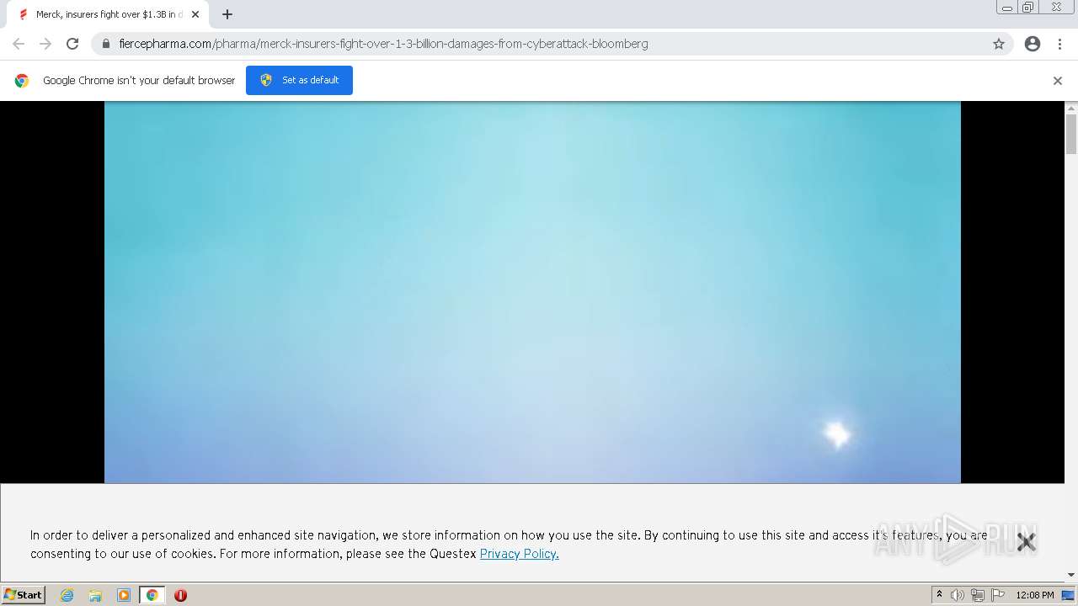The height and width of the screenshot is (606, 1078).
Task: Close the cookie consent banner
Action: [1026, 542]
